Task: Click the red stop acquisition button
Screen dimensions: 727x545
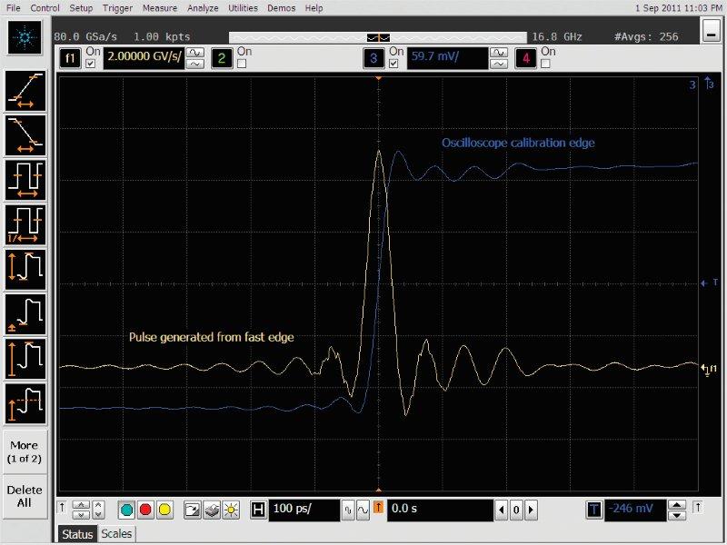Action: pos(145,510)
